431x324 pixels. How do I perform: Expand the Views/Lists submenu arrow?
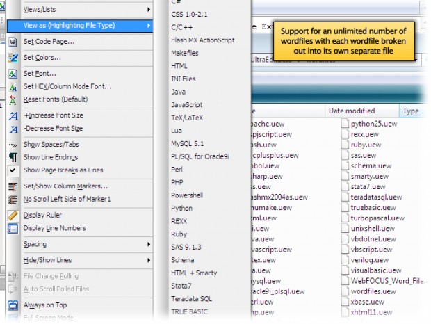click(149, 10)
